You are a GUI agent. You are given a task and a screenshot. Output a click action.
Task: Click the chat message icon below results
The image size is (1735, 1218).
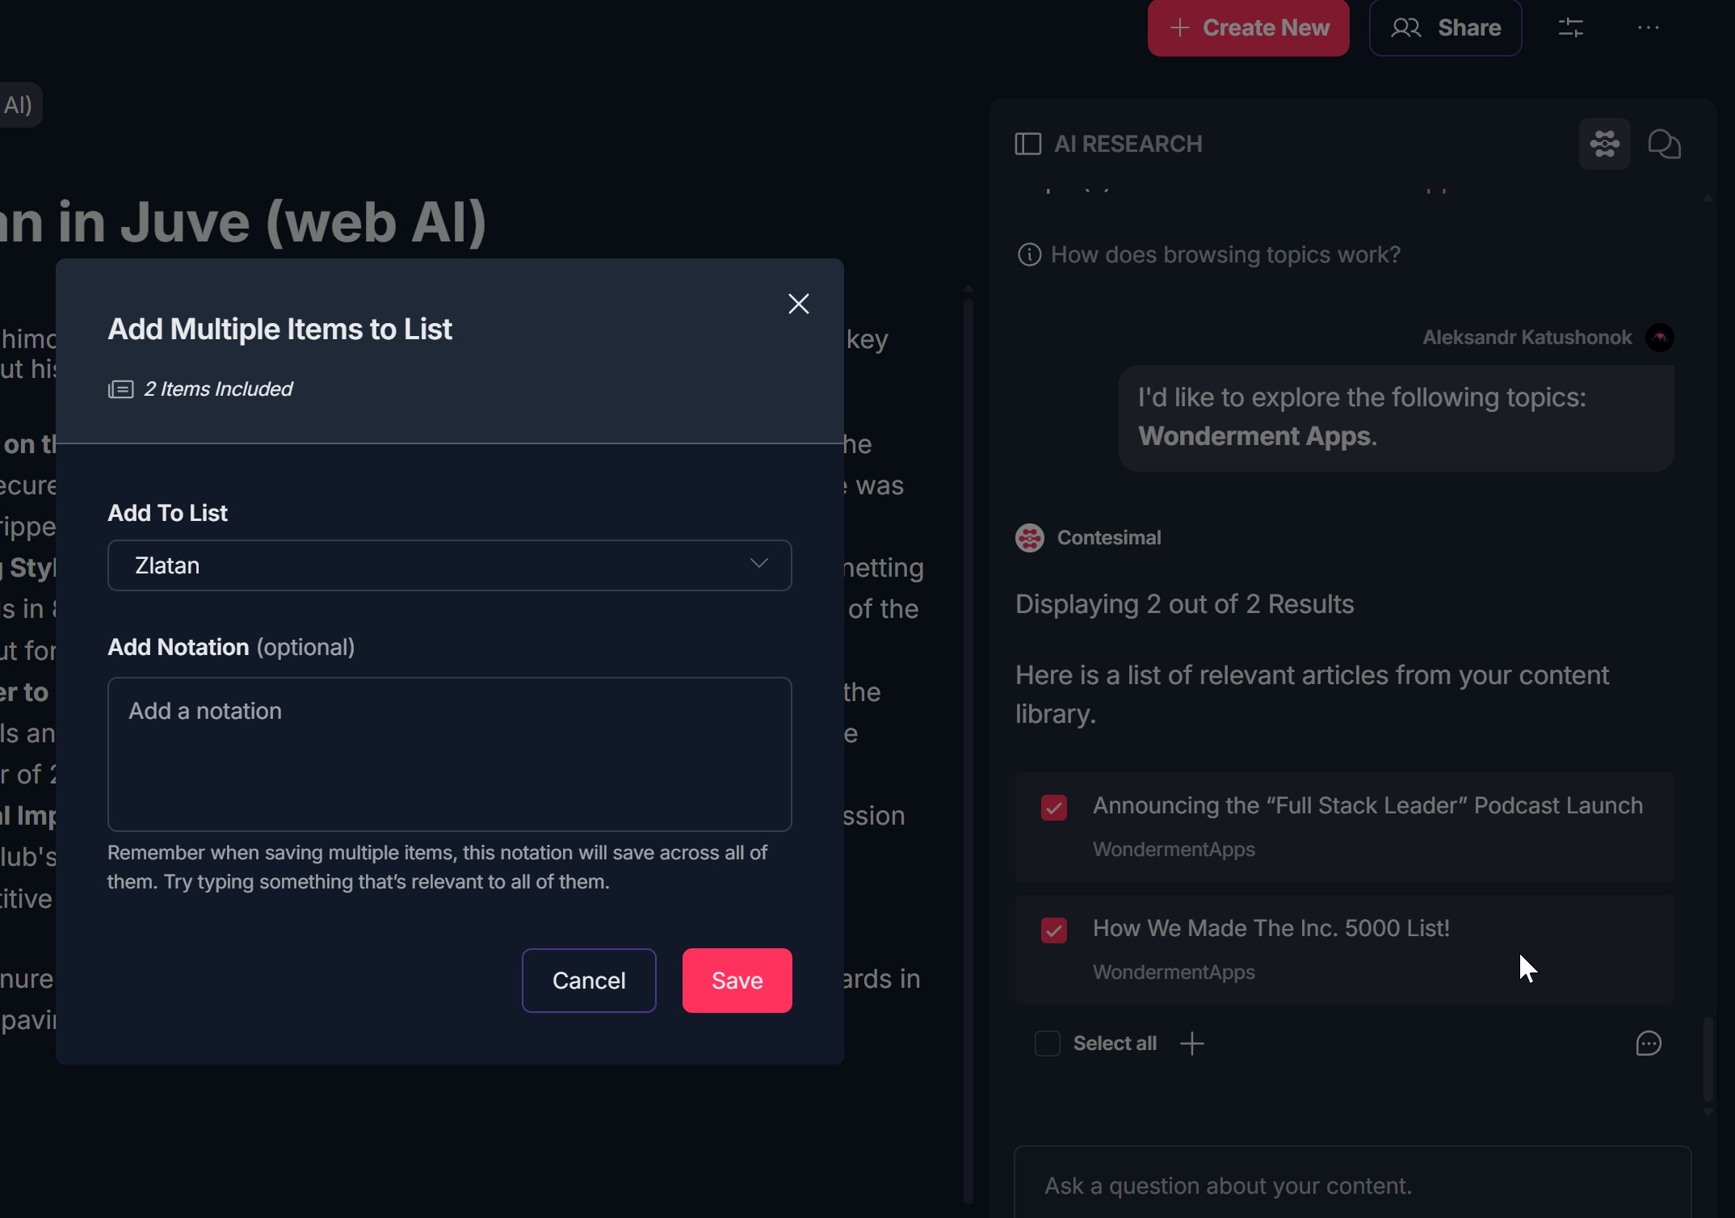(1648, 1044)
